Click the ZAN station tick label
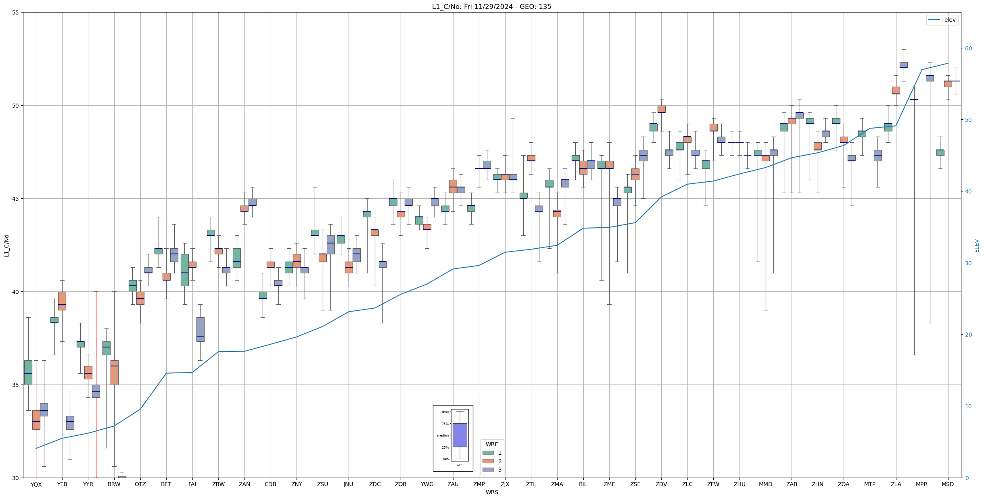The height and width of the screenshot is (499, 984). tap(244, 484)
